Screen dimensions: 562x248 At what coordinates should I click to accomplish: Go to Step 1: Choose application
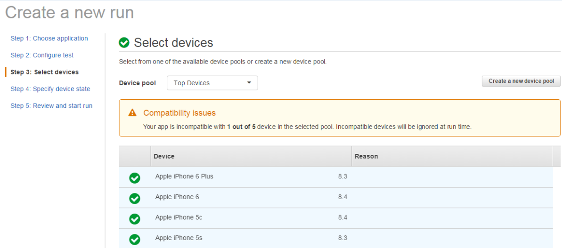(49, 38)
